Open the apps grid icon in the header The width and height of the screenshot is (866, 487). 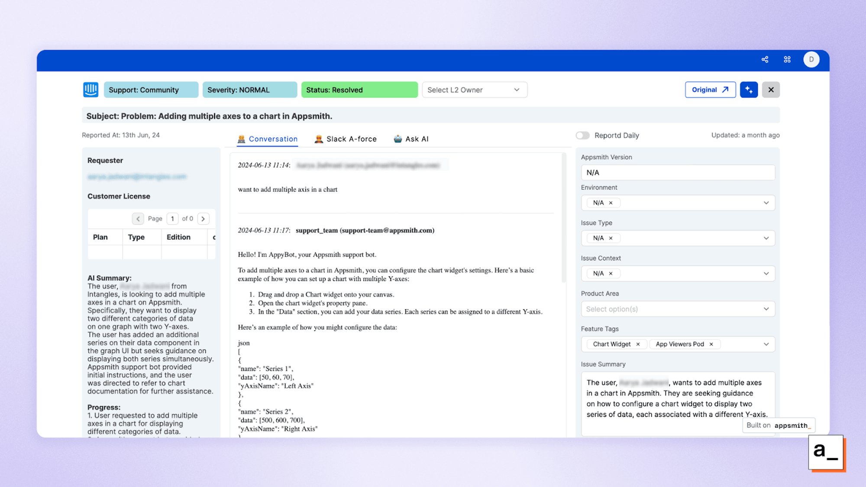[x=788, y=59]
